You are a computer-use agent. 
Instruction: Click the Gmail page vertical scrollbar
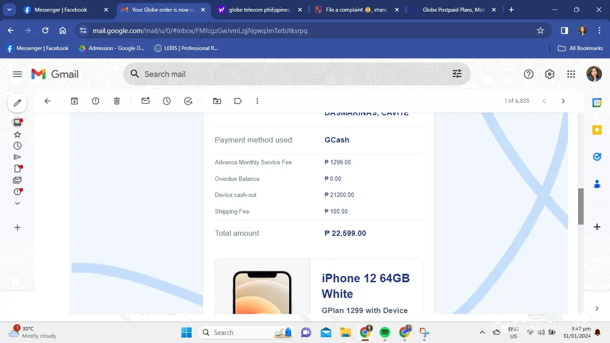(581, 206)
